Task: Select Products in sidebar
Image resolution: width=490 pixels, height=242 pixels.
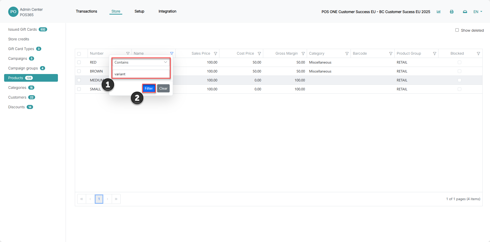Action: pos(31,78)
